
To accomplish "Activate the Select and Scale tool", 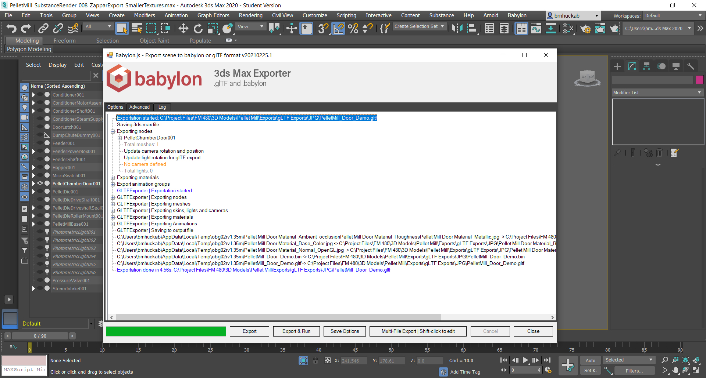I will [213, 28].
